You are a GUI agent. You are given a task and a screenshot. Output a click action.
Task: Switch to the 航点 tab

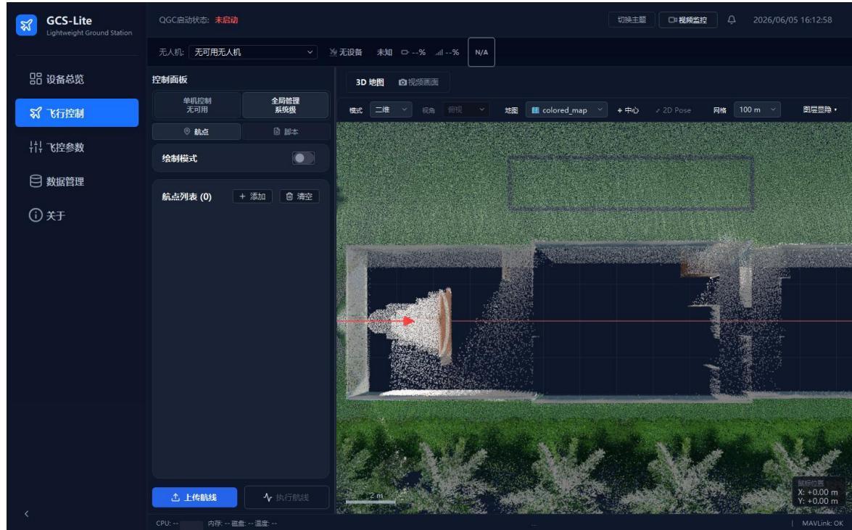click(197, 131)
